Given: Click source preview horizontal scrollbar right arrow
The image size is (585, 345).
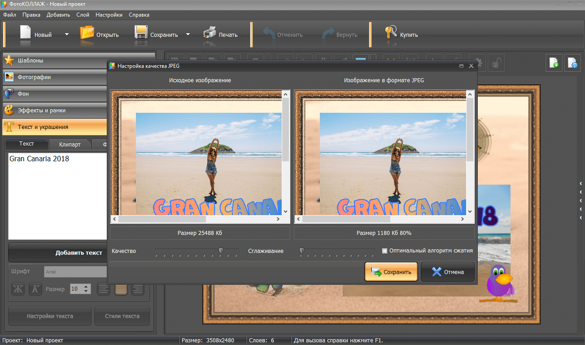Looking at the screenshot, I should tap(278, 219).
